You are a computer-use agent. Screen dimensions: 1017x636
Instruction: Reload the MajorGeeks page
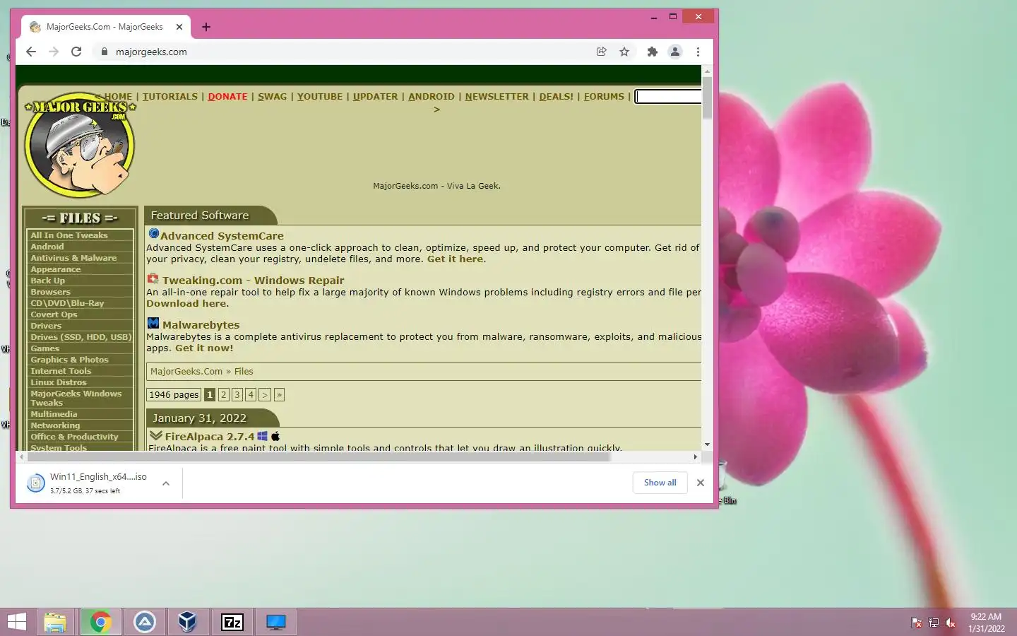[76, 52]
